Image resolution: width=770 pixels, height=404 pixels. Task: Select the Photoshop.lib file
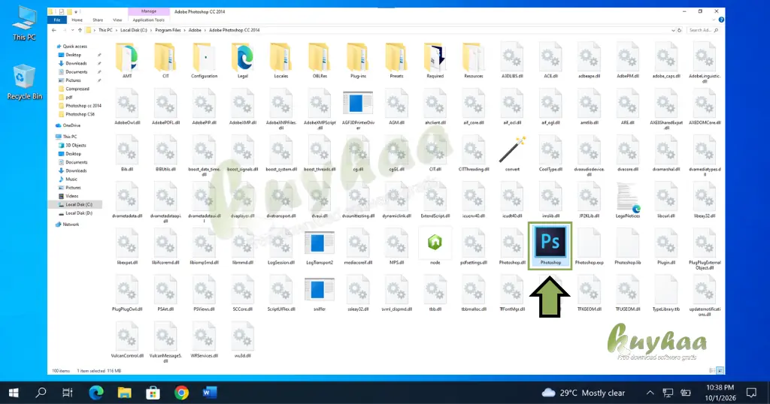628,247
